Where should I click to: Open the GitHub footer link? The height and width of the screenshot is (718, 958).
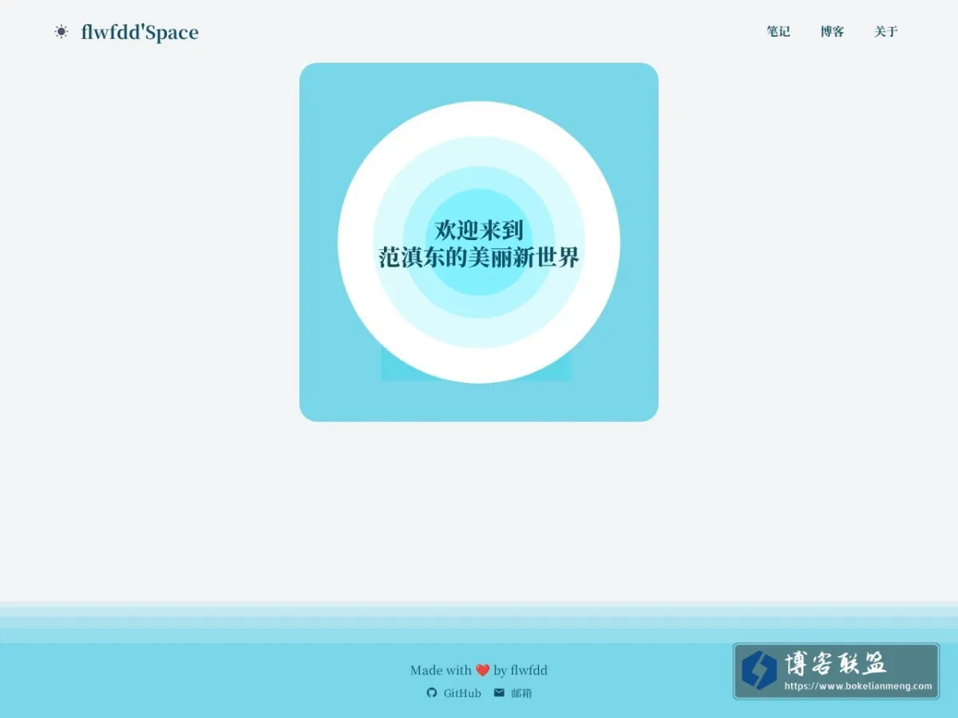[462, 693]
